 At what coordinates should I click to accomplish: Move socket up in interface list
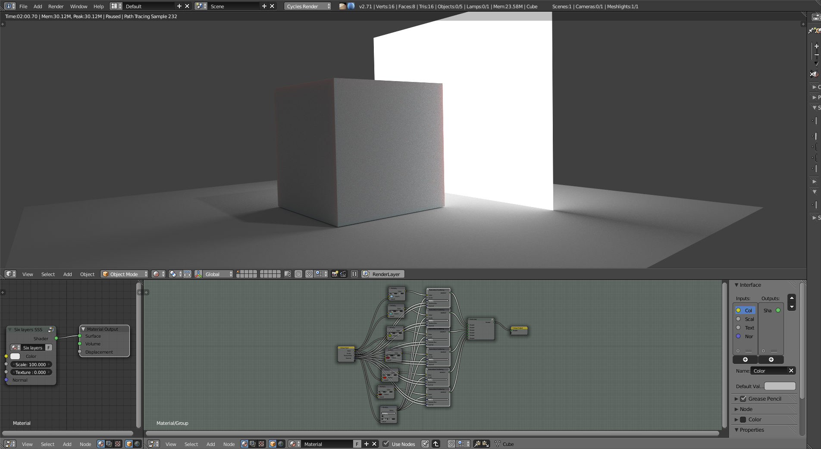[792, 298]
